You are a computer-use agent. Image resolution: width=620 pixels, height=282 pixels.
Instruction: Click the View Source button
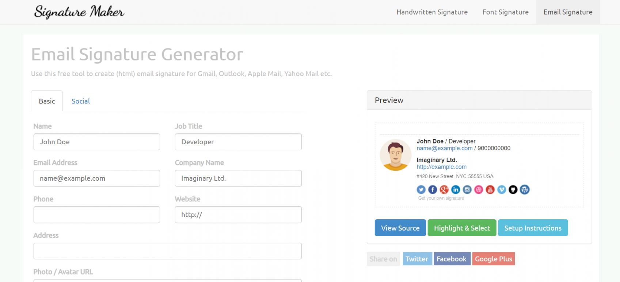click(x=400, y=228)
